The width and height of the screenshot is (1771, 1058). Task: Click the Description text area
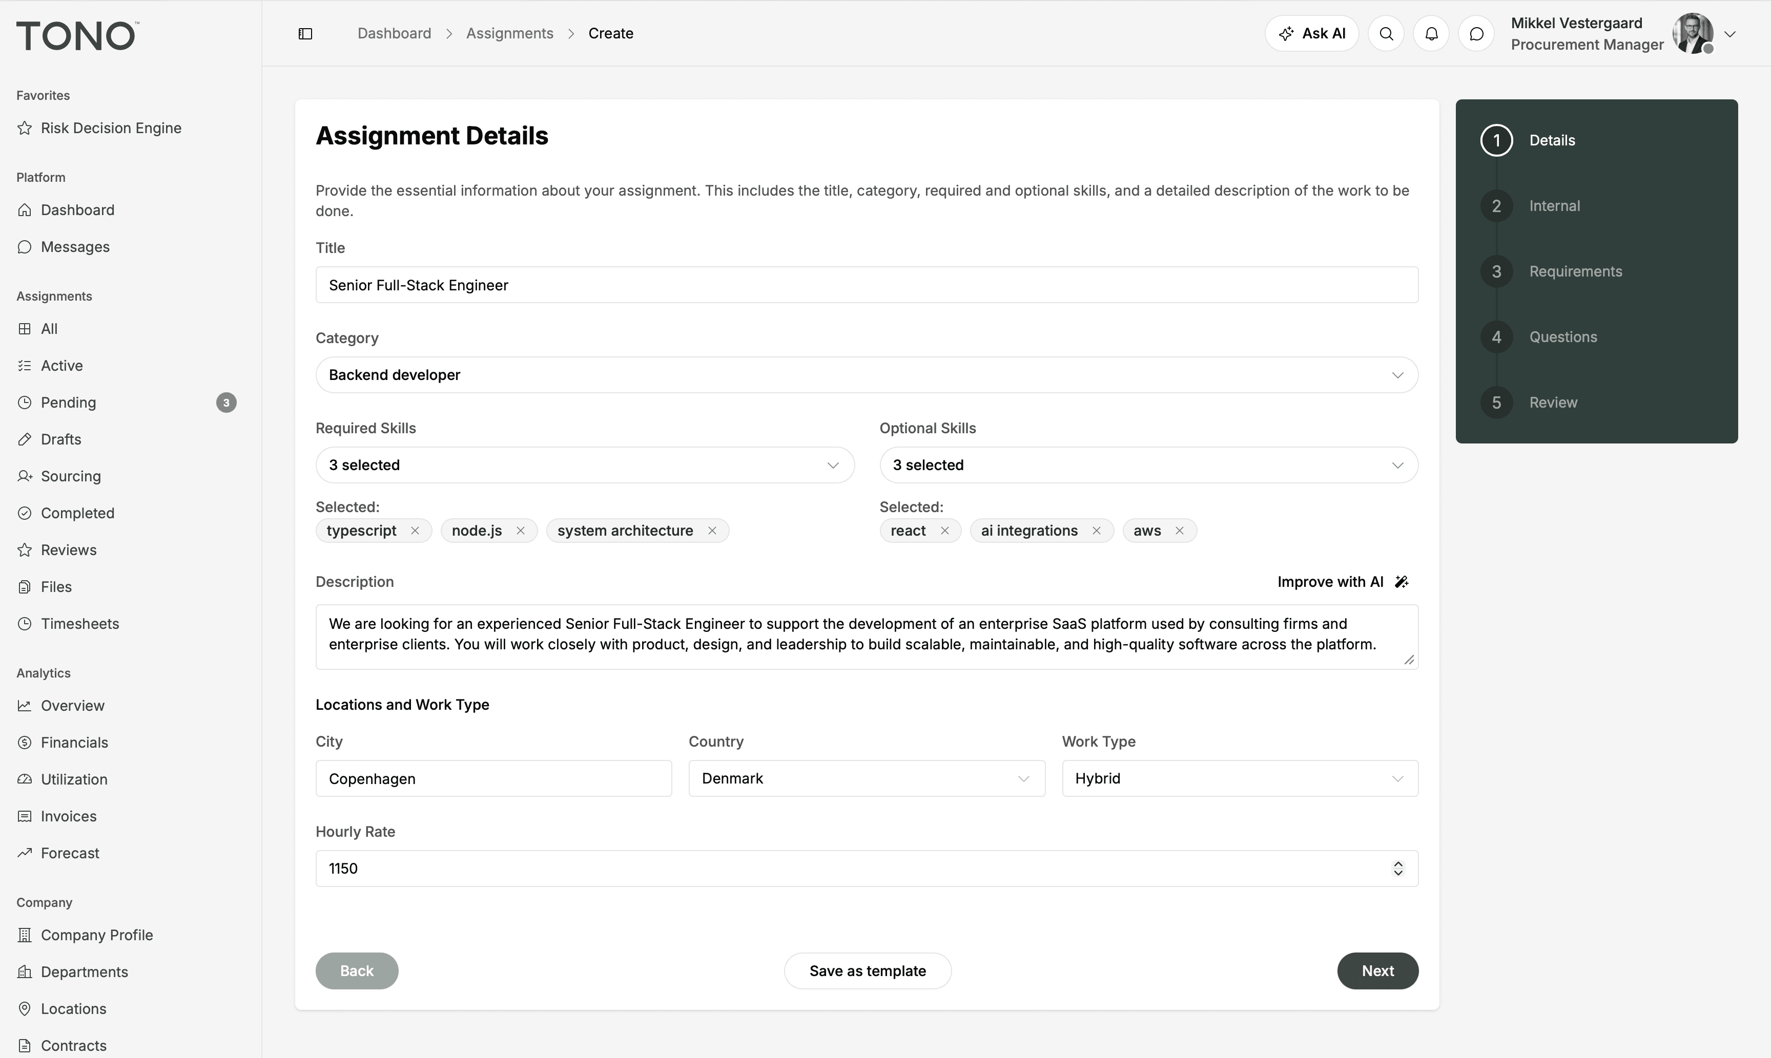pos(867,638)
